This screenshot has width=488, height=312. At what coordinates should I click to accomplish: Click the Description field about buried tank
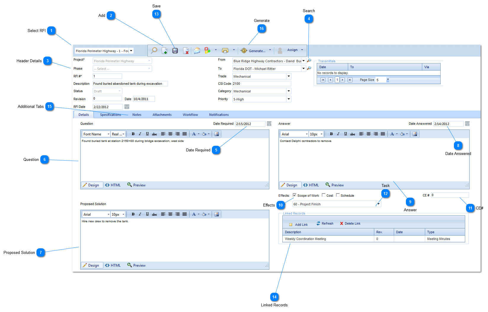(130, 84)
